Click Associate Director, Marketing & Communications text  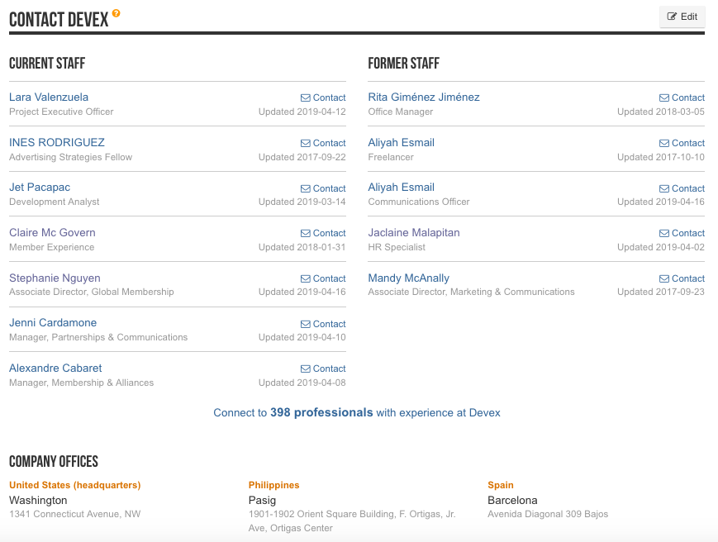click(471, 292)
